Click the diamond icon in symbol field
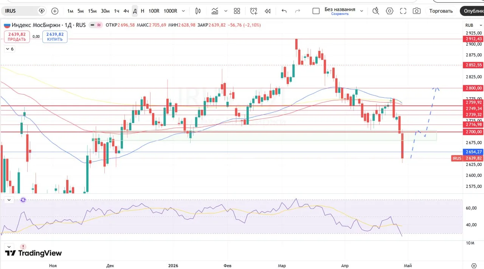 42,11
